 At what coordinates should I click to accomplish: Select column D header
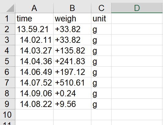137,8
